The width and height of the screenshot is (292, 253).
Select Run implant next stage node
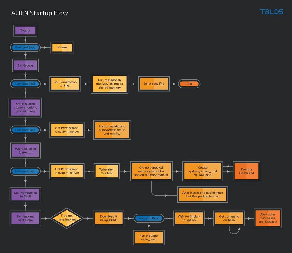tap(25, 218)
